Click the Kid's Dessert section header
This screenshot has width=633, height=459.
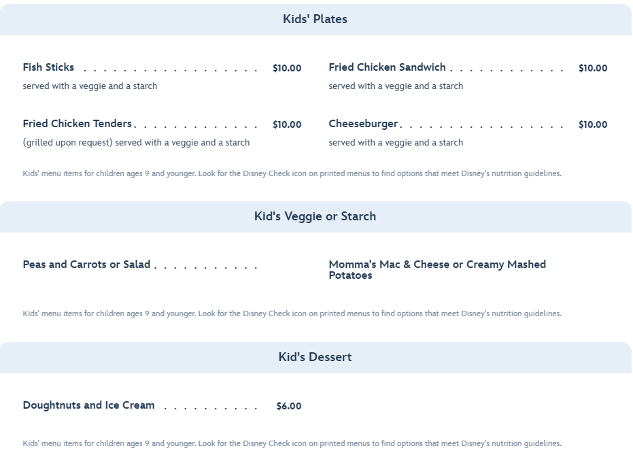tap(315, 357)
